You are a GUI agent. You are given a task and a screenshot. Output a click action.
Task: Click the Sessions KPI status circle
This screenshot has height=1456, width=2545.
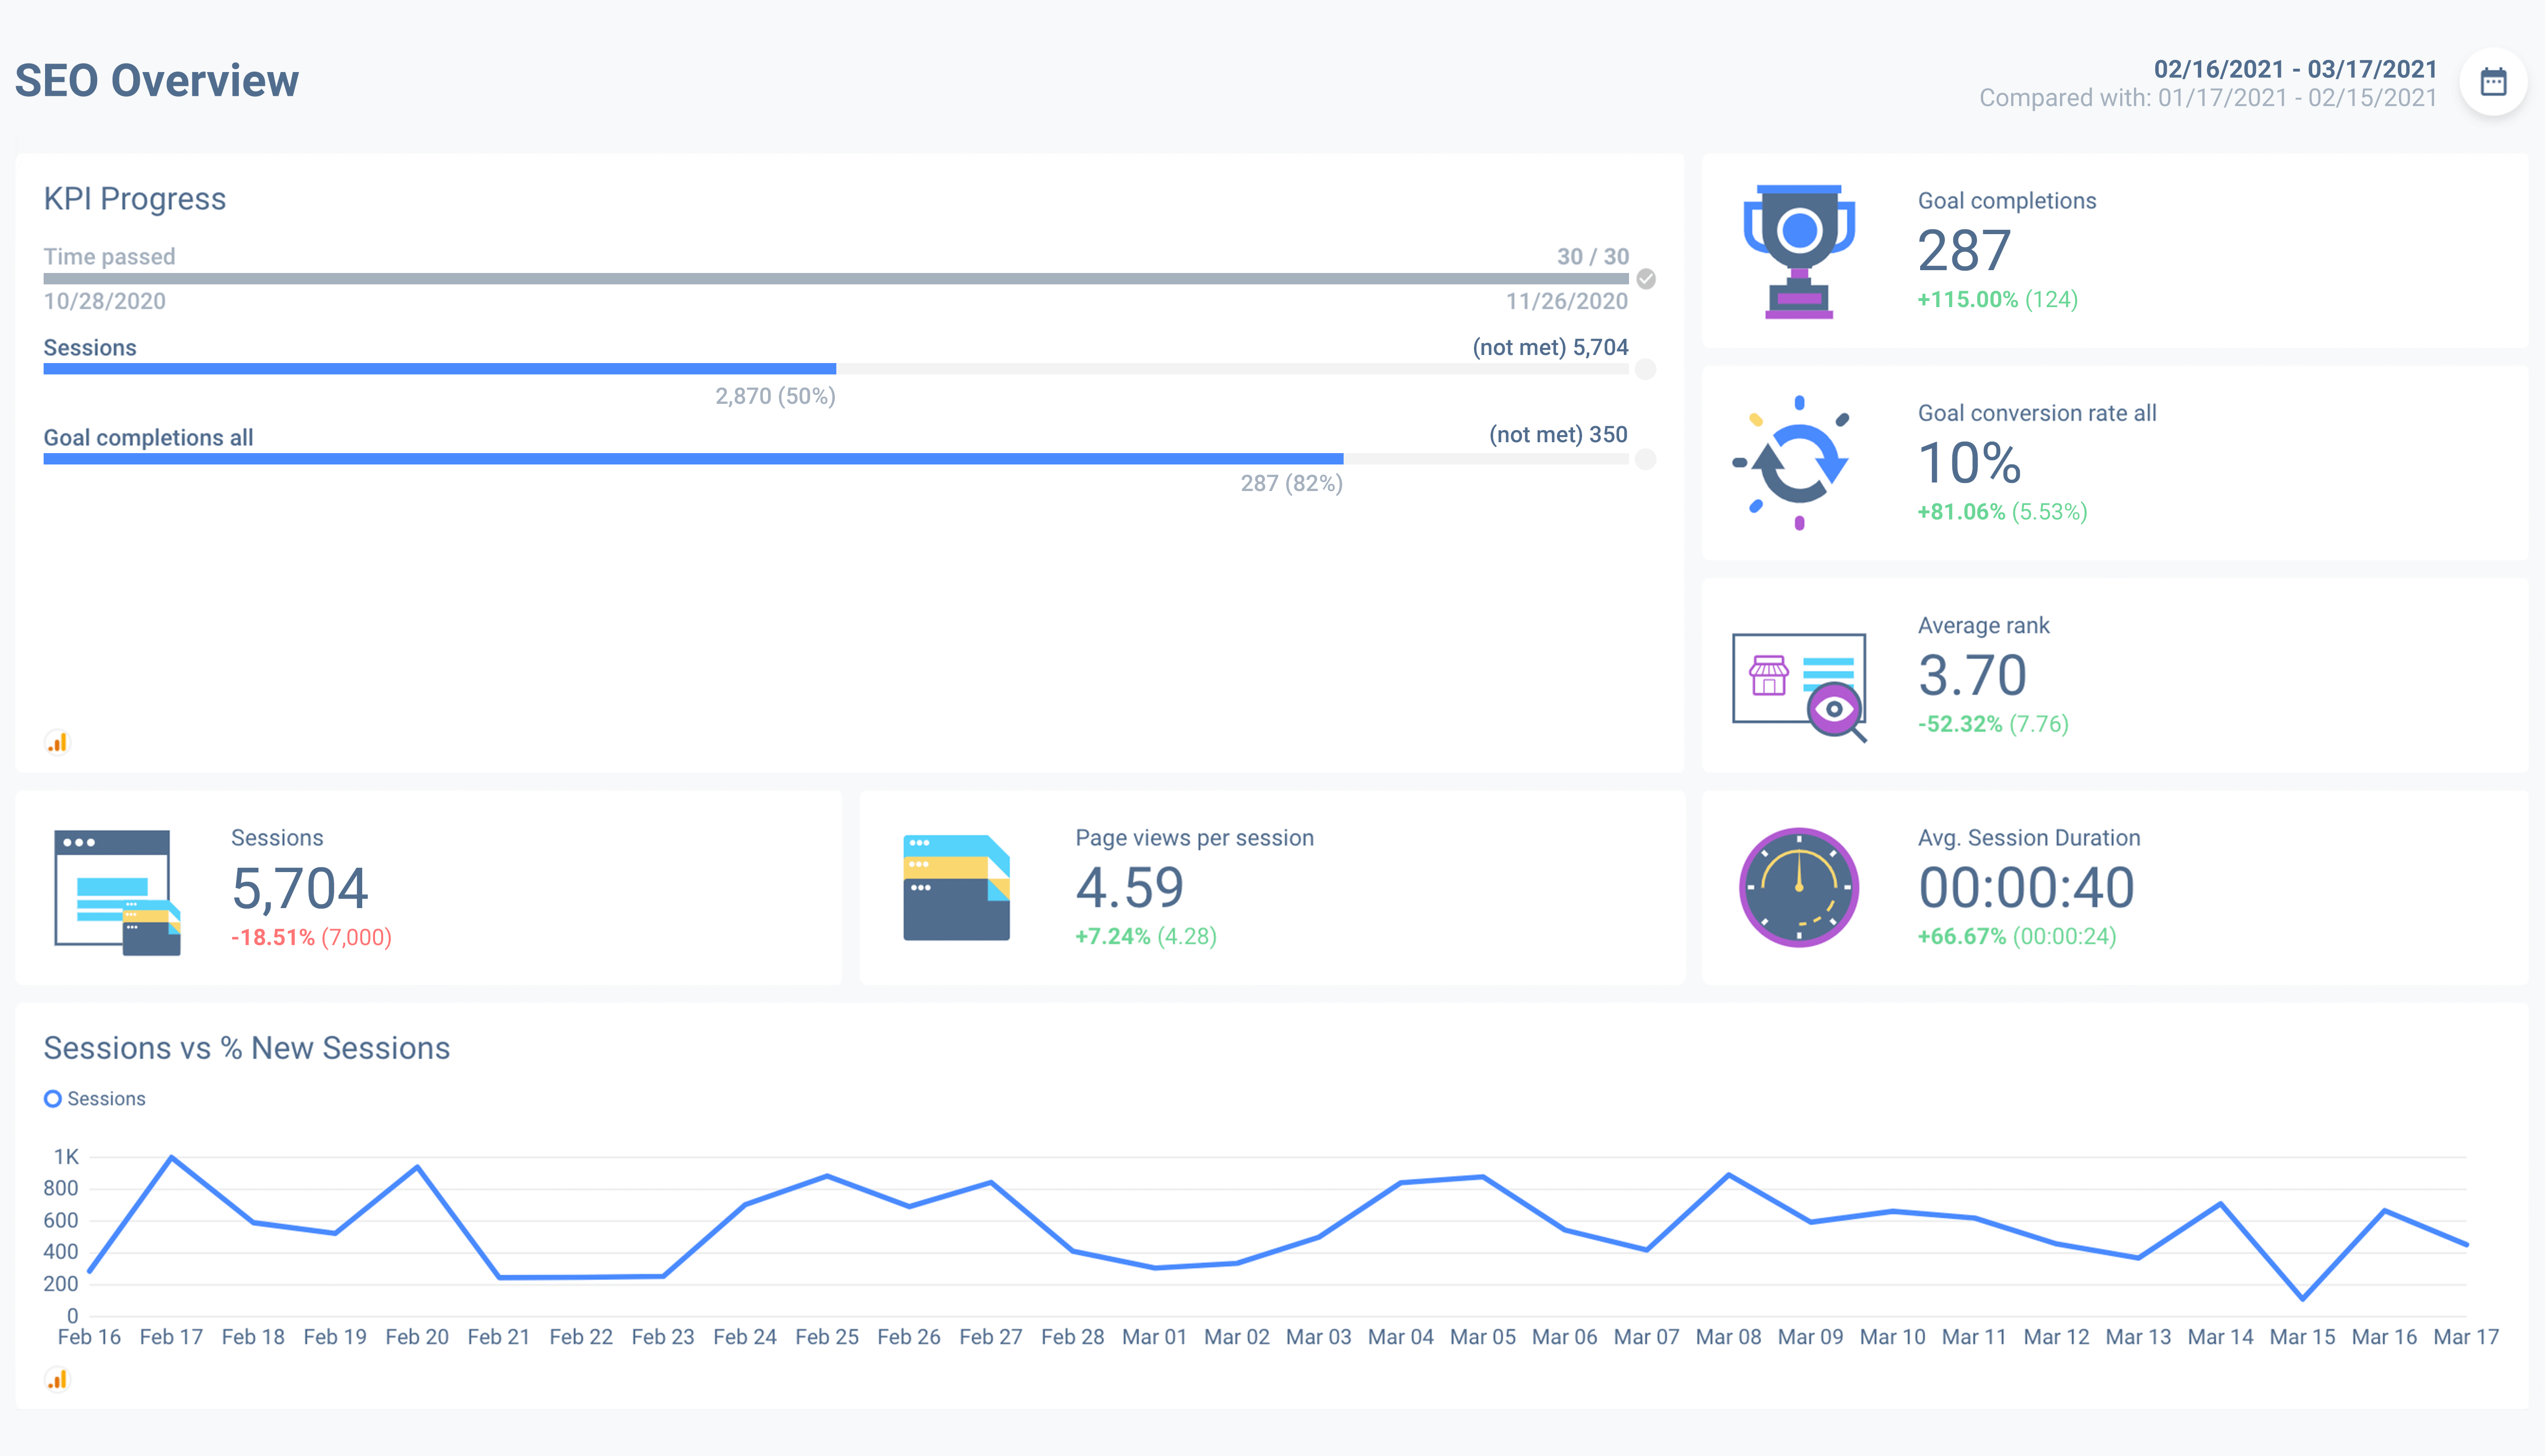[x=1646, y=369]
